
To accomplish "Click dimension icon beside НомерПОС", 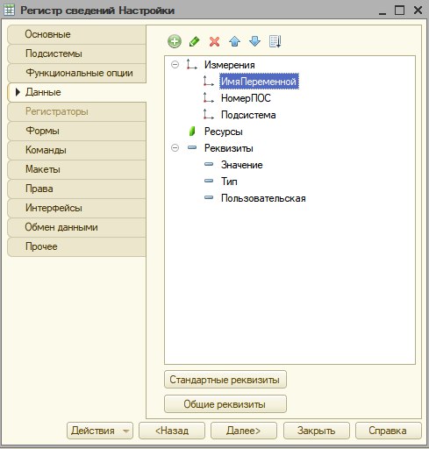I will click(208, 97).
